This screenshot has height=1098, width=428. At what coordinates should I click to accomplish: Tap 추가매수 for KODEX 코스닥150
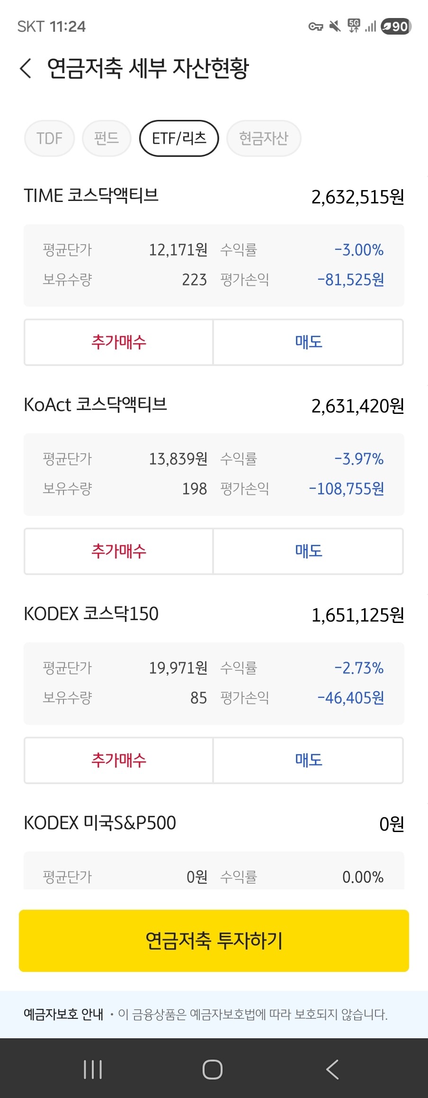pyautogui.click(x=119, y=760)
